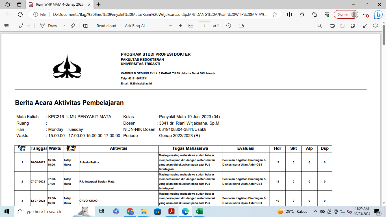Save as a new PDF copy
386x217 pixels.
click(x=353, y=26)
